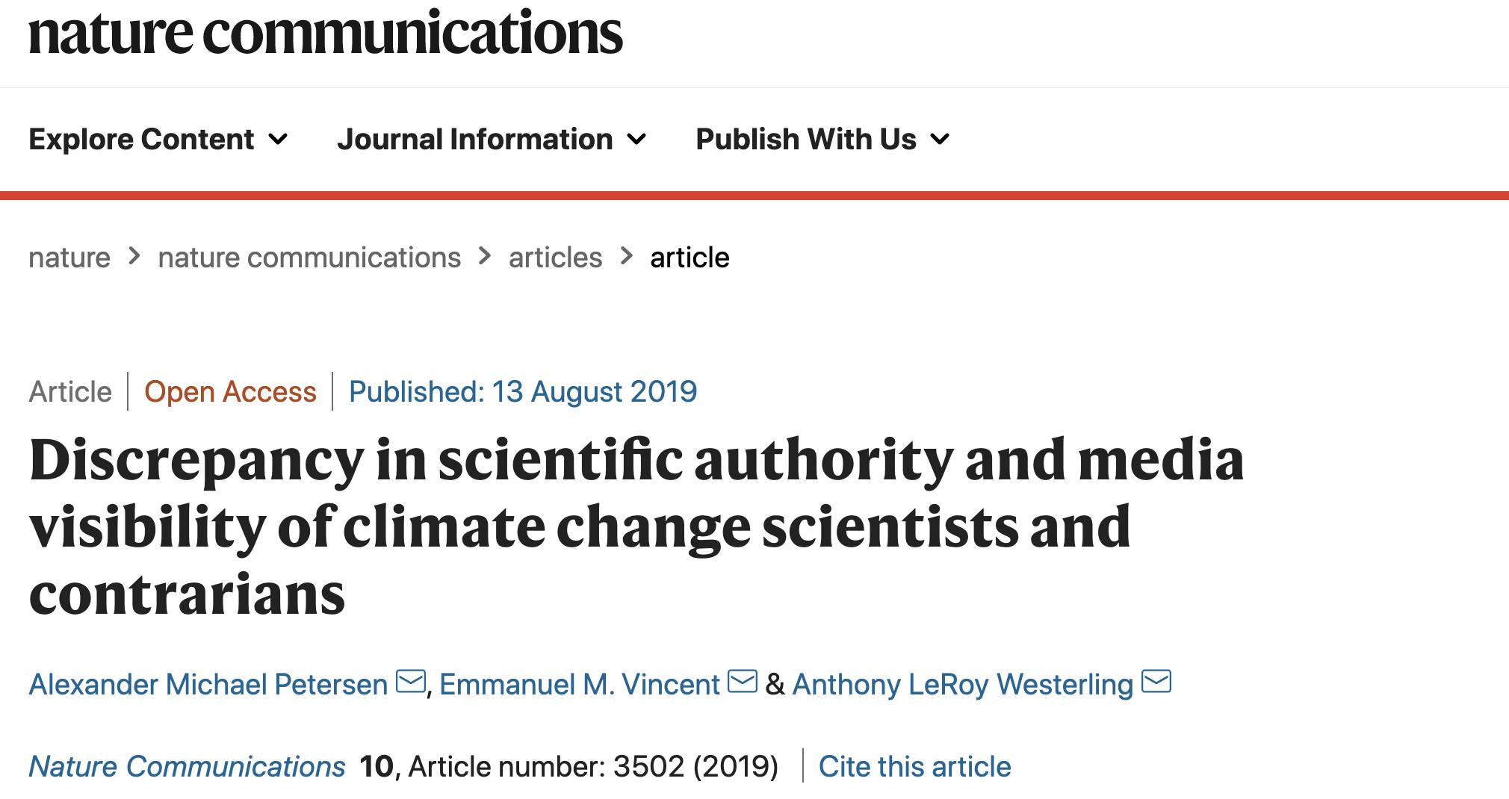Expand the Explore Content chevron
The width and height of the screenshot is (1509, 799).
(x=278, y=140)
